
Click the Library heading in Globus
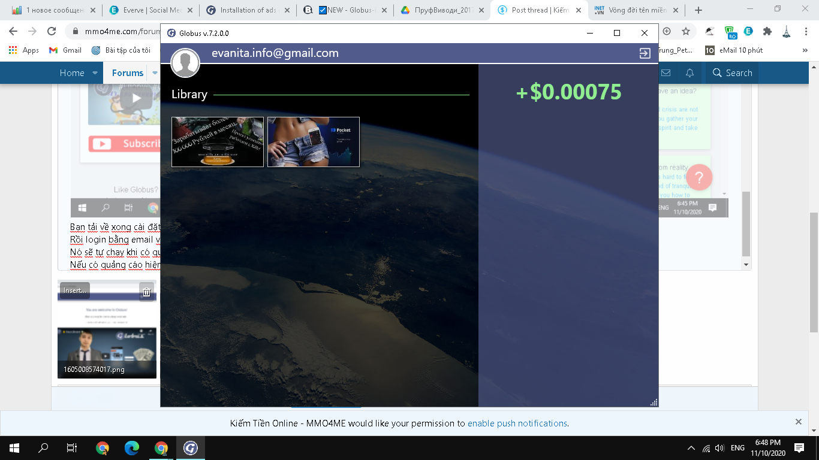click(189, 94)
